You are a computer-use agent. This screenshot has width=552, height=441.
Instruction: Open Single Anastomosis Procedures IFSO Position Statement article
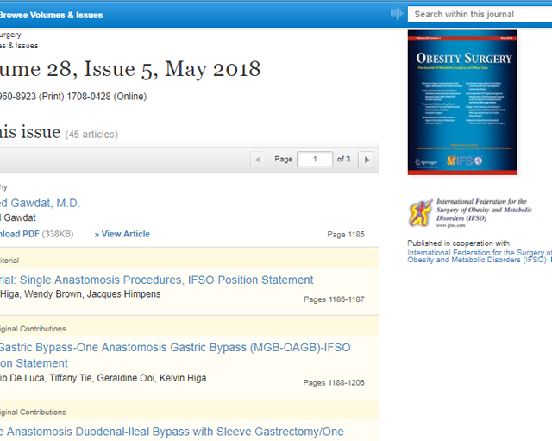pyautogui.click(x=157, y=280)
